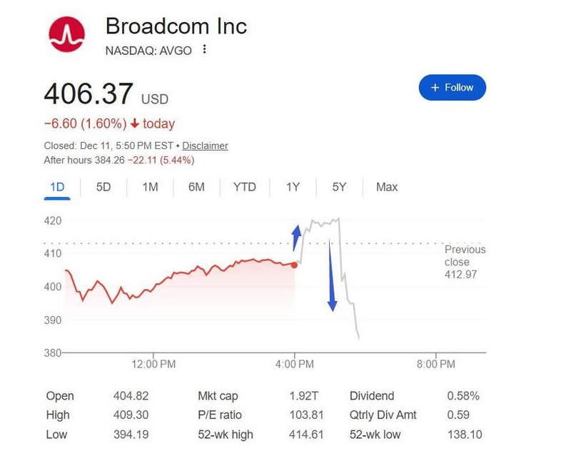Open the Disclaimer link
The width and height of the screenshot is (571, 463).
205,146
